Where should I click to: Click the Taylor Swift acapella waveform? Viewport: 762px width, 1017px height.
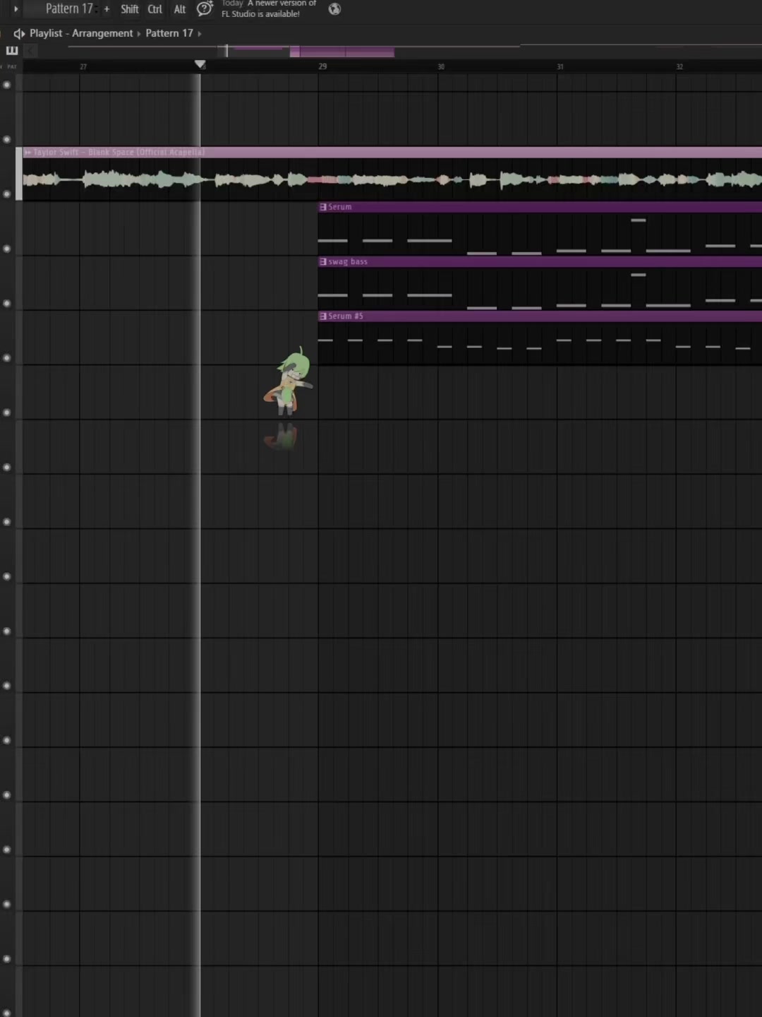[392, 179]
